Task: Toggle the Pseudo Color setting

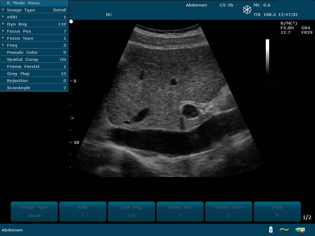Action: (34, 53)
